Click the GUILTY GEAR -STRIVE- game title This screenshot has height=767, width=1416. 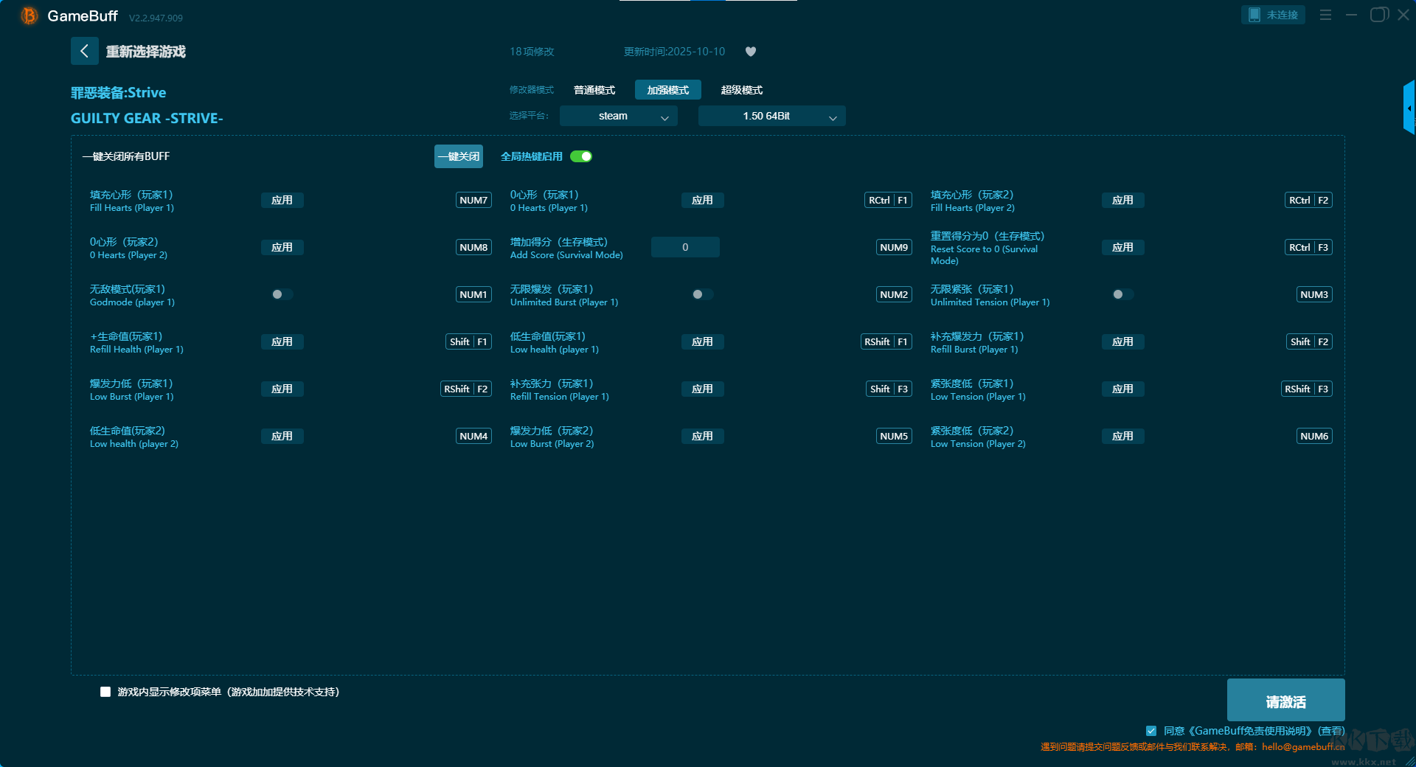coord(147,118)
